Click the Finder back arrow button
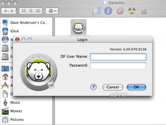This screenshot has width=166, height=125. pos(5,11)
